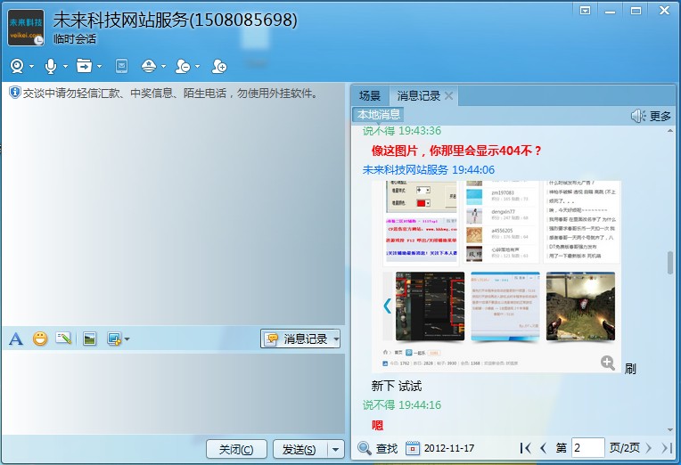The width and height of the screenshot is (681, 465).
Task: Open the calendar date picker icon
Action: click(x=413, y=448)
